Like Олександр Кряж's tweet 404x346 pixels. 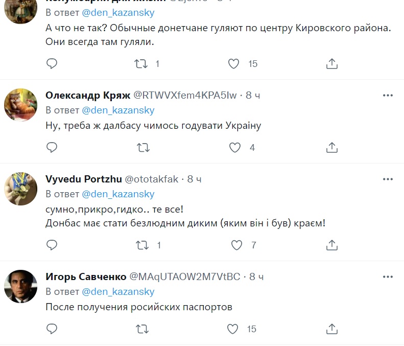coord(234,148)
